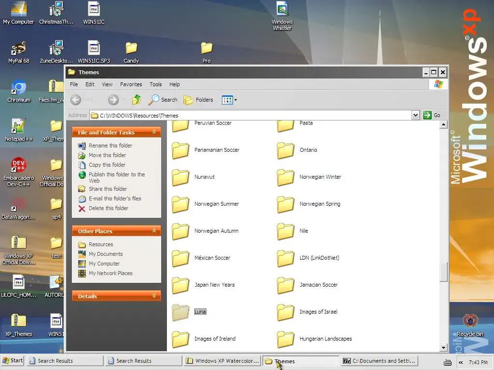Go to My Network Places link
The image size is (494, 370).
[x=110, y=274]
